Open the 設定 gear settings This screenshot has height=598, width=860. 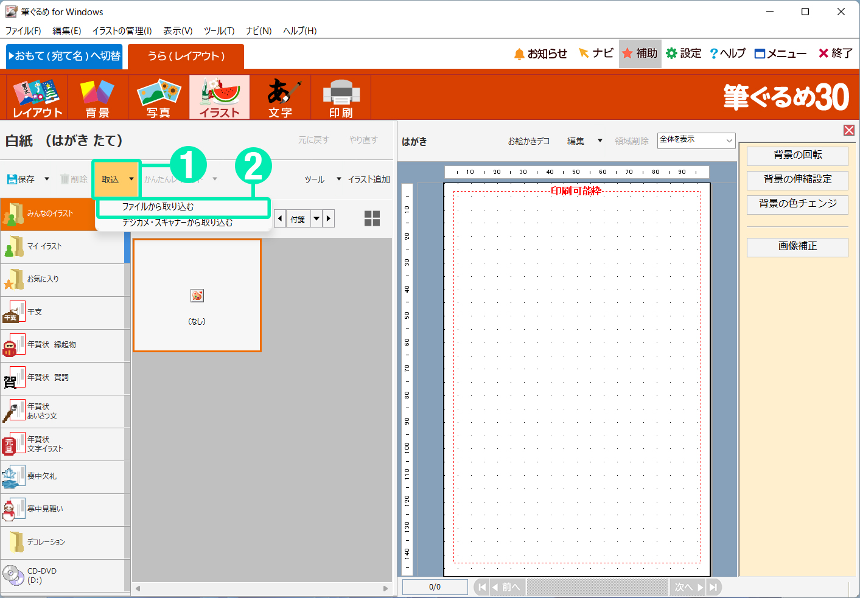click(x=683, y=54)
